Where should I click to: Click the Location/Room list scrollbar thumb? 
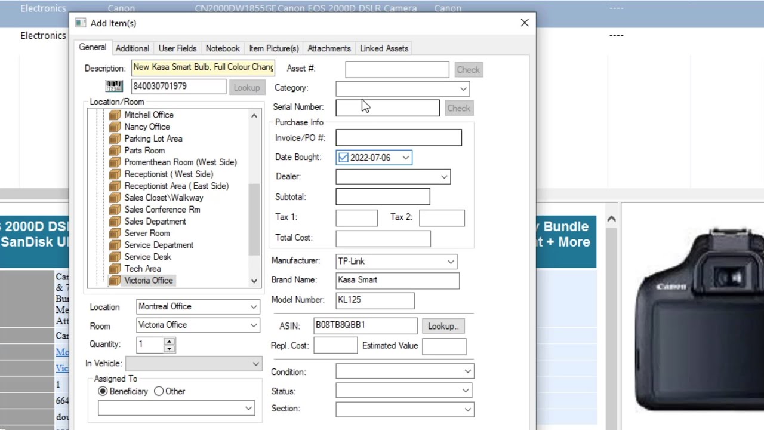point(254,219)
